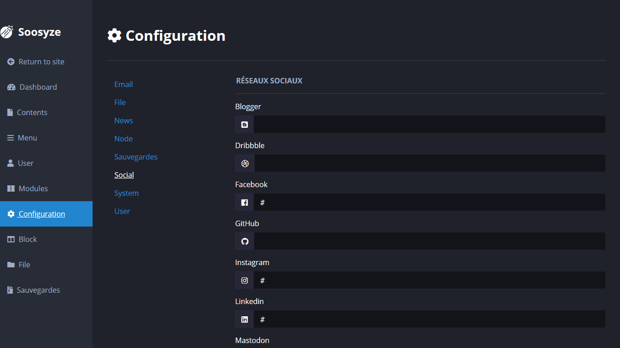Screen dimensions: 620x348
Task: Open the News configuration link
Action: coord(123,121)
